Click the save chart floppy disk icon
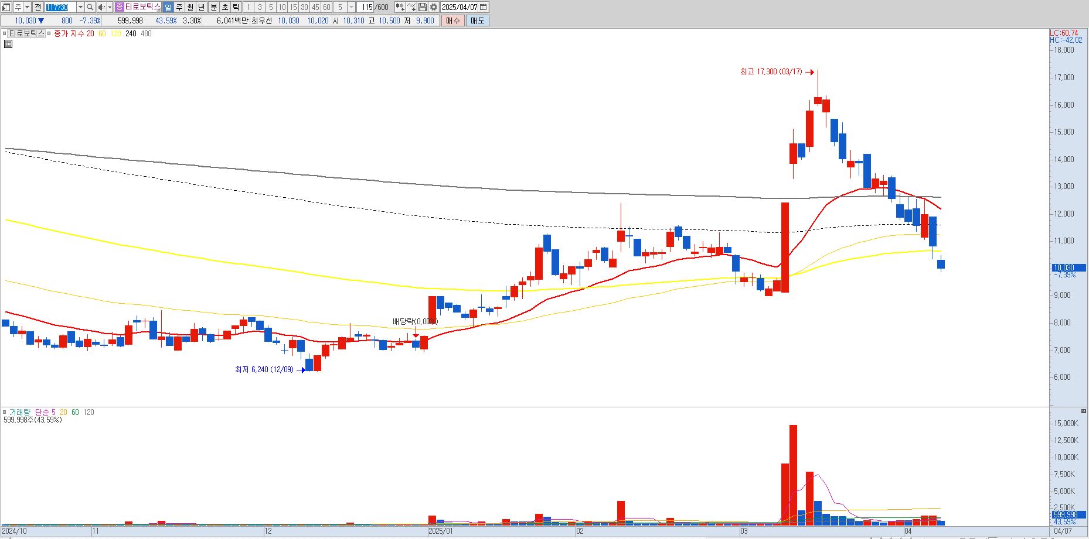Image resolution: width=1089 pixels, height=539 pixels. tap(422, 7)
